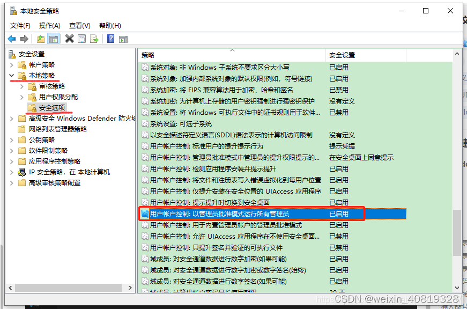This screenshot has height=309, width=467.
Task: Click the Delete (X) toolbar icon
Action: [x=69, y=39]
